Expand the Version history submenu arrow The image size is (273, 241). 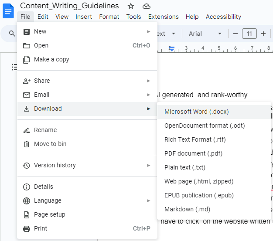148,165
